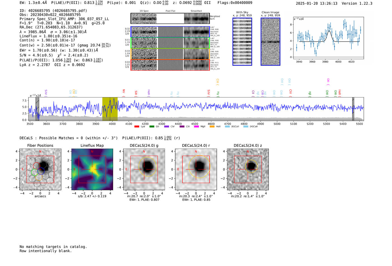This screenshot has height=266, width=392.
Task: Click the With Sky cutout image
Action: [x=242, y=42]
